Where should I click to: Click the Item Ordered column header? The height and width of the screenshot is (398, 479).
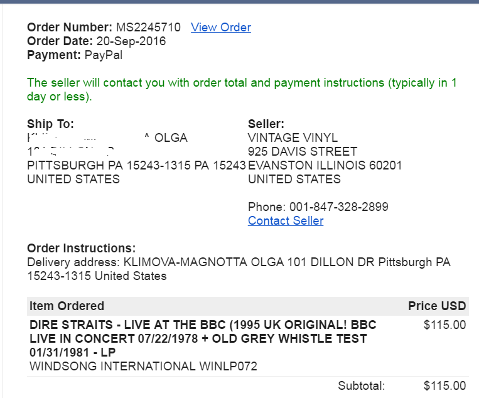pyautogui.click(x=67, y=306)
